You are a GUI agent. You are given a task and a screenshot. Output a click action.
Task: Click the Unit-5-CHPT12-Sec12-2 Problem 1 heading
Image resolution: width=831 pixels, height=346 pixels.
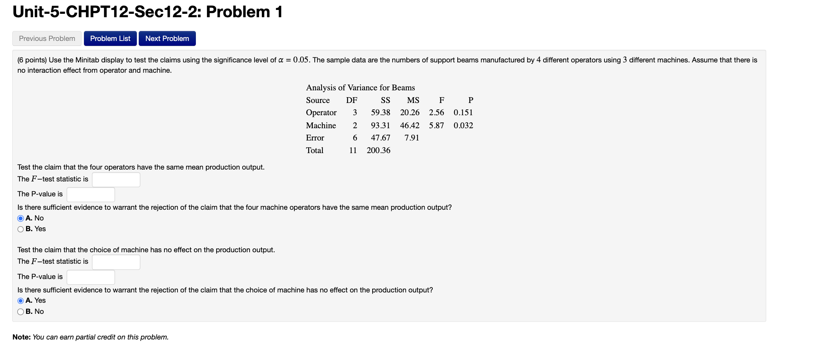tap(147, 11)
